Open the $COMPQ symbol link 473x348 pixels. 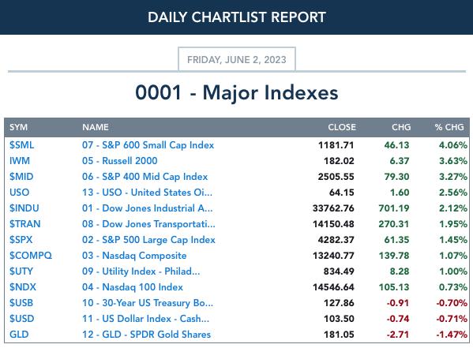(31, 256)
